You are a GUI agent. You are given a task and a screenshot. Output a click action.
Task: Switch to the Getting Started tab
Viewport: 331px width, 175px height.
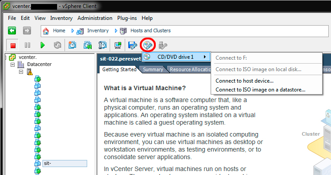[x=119, y=69]
